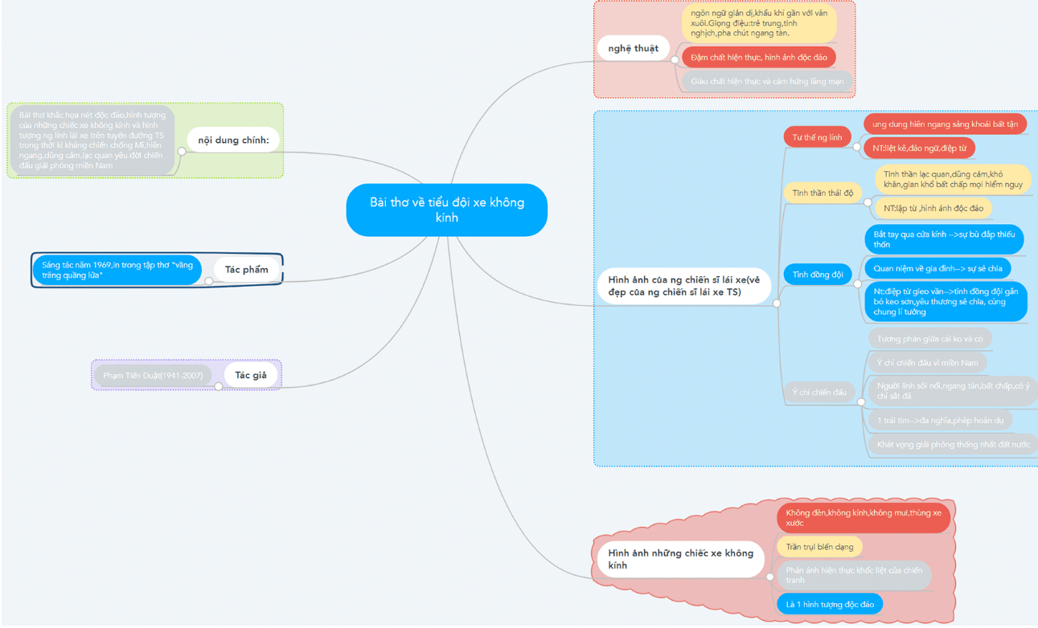The image size is (1038, 628).
Task: Click 'Không đèn,không kính,không mui' red node
Action: coord(864,517)
